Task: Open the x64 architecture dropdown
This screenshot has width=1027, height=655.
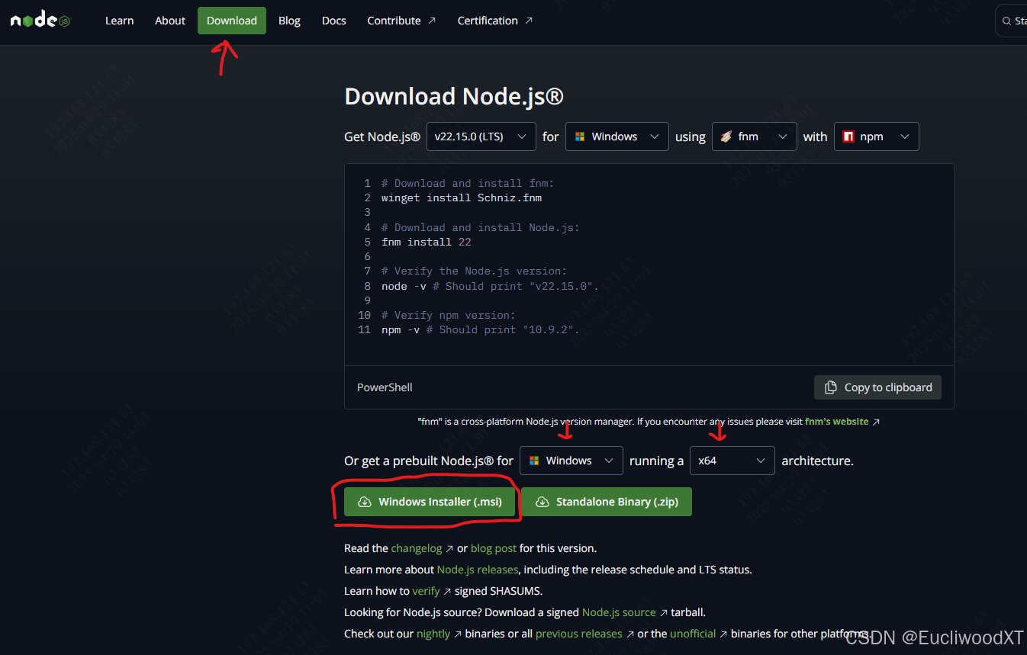Action: click(732, 461)
